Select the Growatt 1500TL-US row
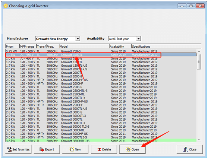The image size is (208, 159). (101, 66)
